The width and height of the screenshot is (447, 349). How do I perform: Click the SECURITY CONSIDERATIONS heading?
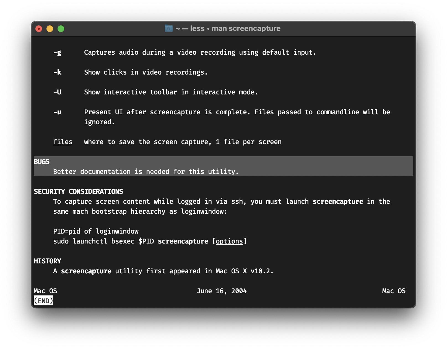[78, 192]
